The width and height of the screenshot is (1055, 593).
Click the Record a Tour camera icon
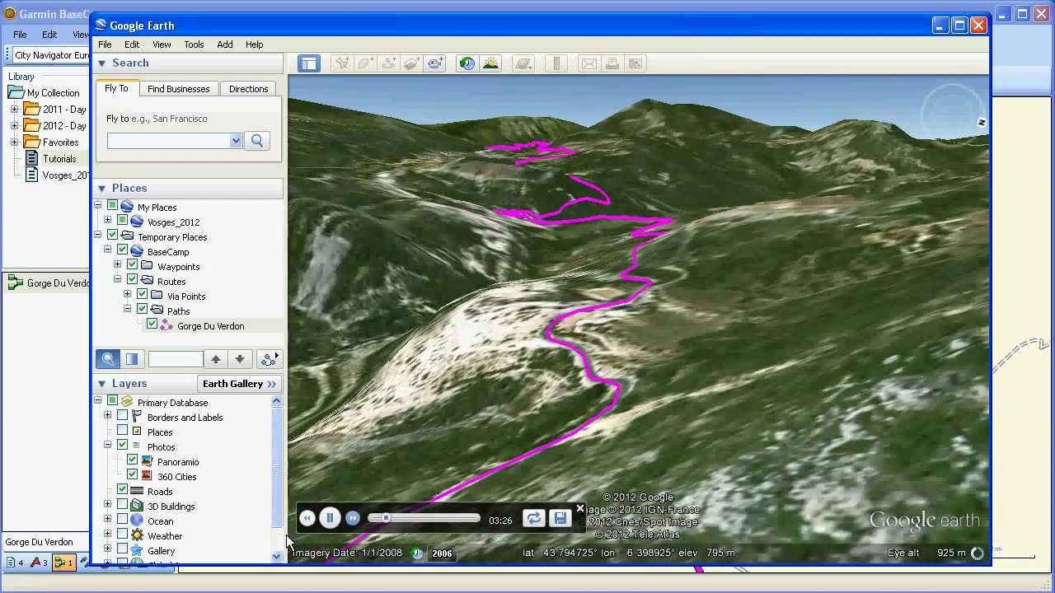click(x=435, y=63)
